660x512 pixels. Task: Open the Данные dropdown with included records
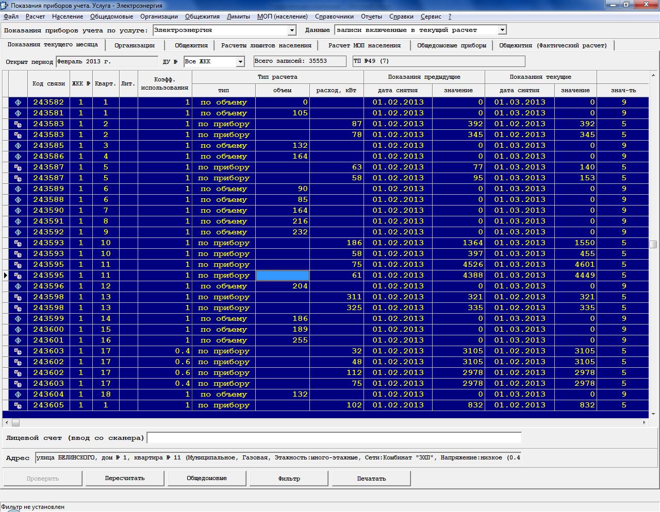(502, 30)
